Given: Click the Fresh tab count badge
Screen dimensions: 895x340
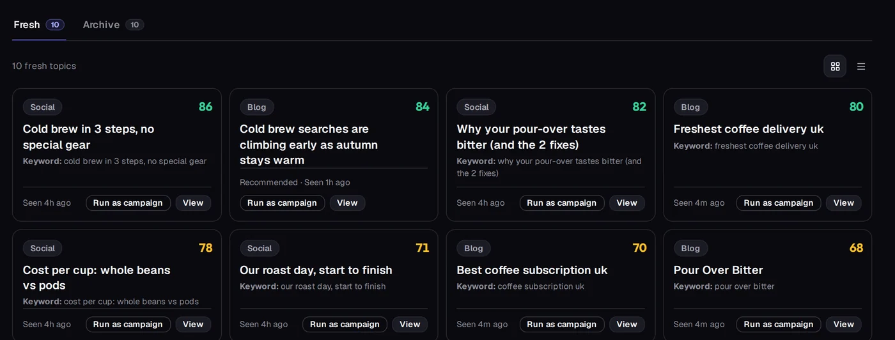Looking at the screenshot, I should click(55, 25).
